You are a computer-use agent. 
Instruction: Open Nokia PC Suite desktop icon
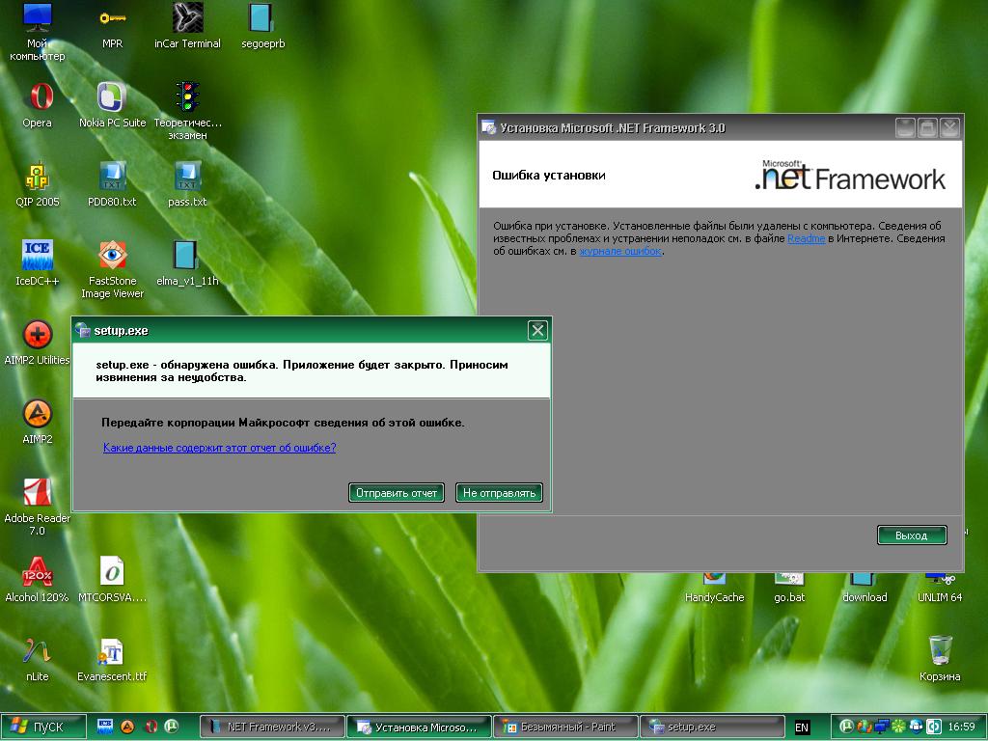(112, 98)
